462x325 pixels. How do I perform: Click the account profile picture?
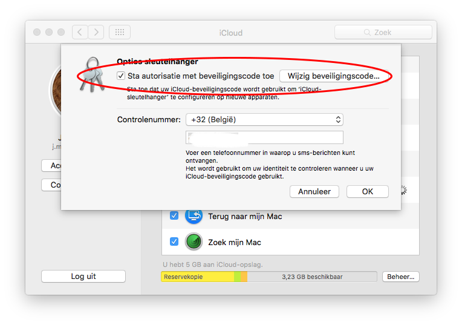point(56,90)
